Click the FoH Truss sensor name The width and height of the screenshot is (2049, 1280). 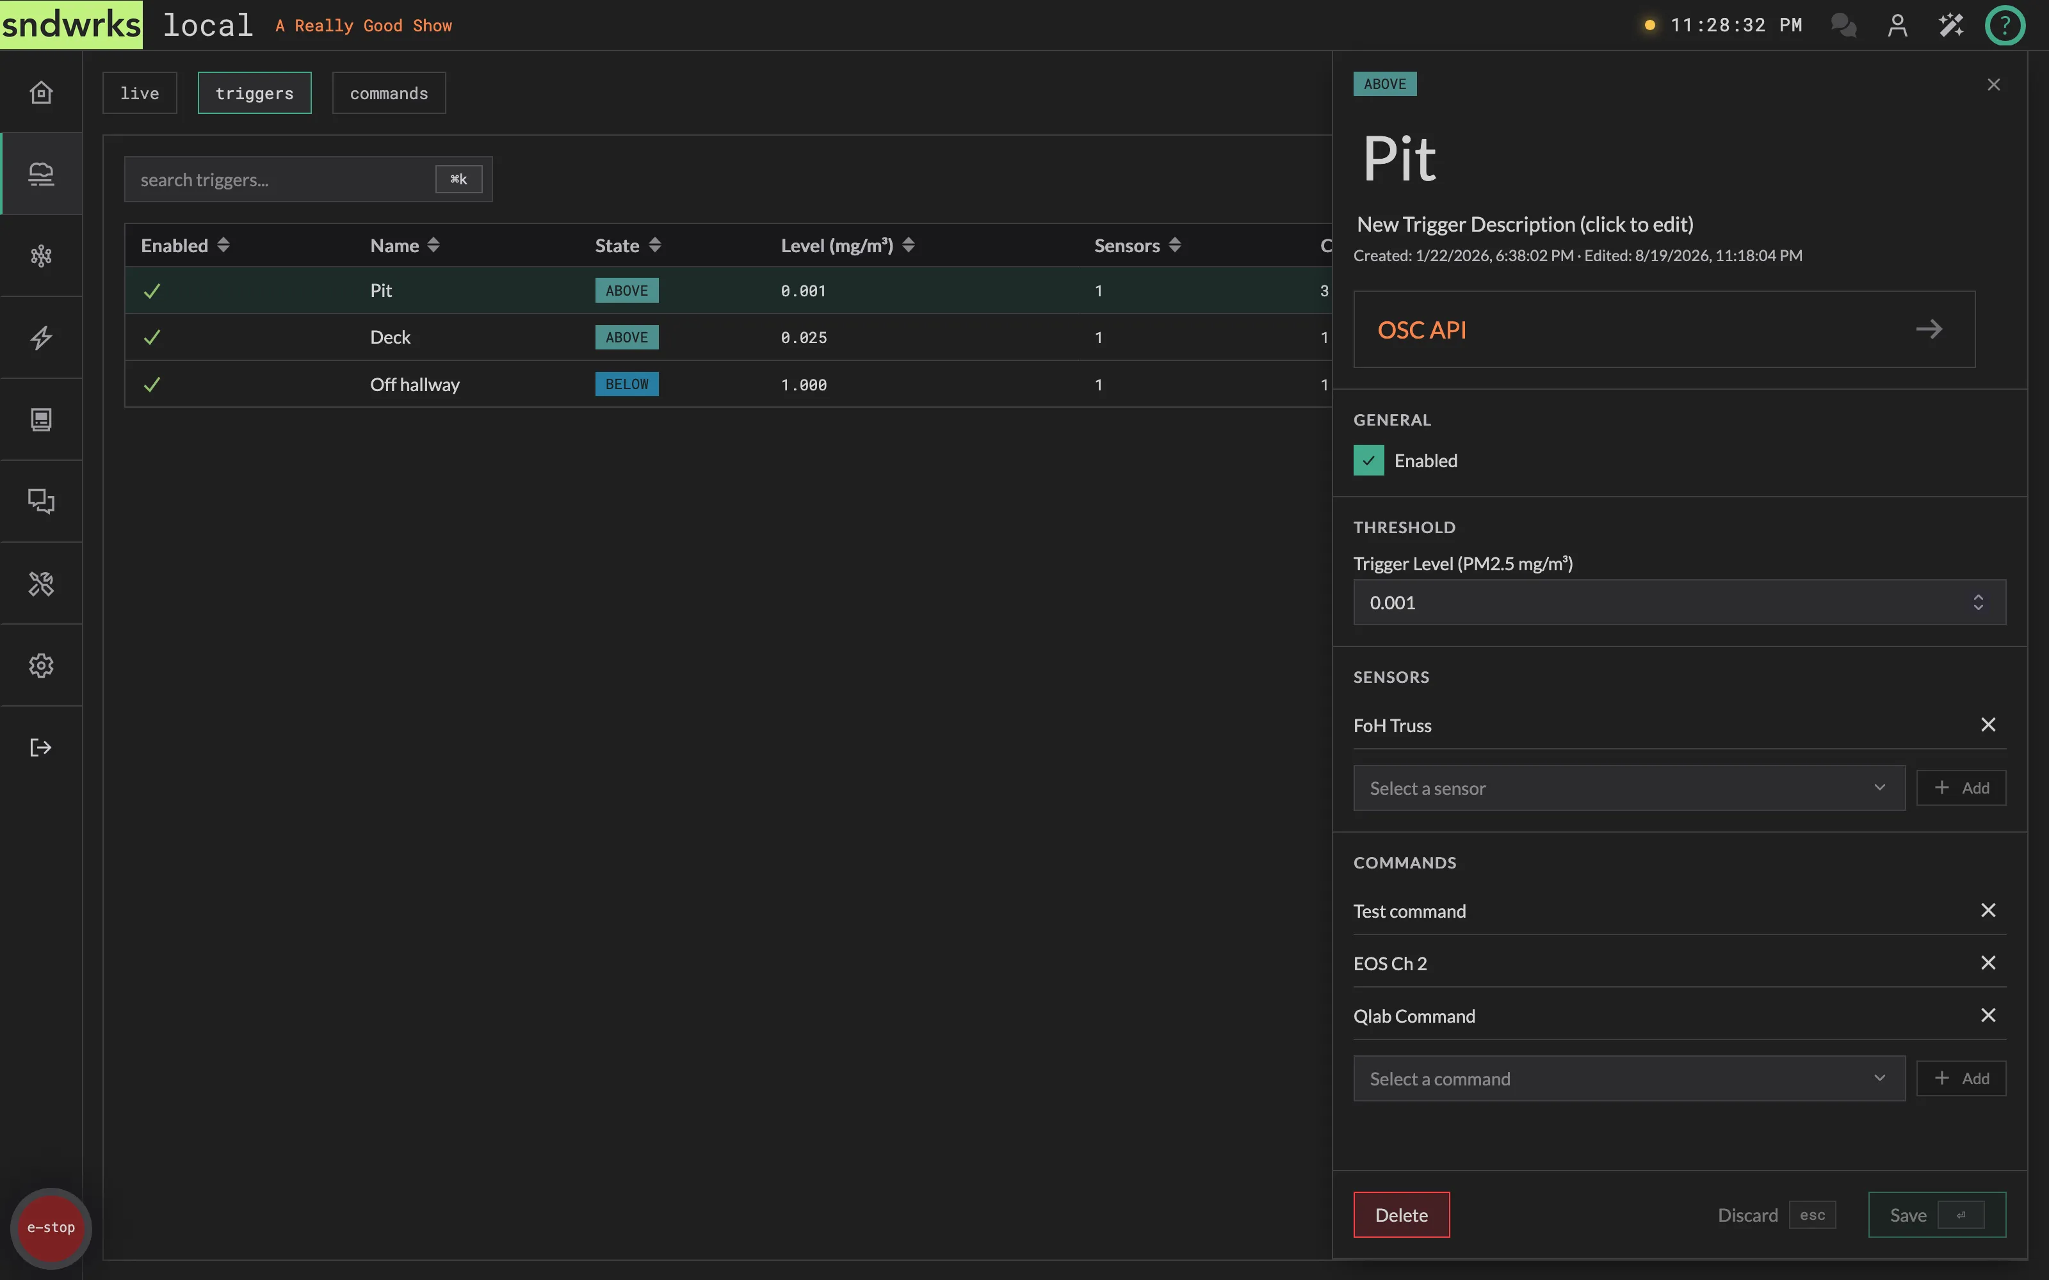[x=1392, y=726]
